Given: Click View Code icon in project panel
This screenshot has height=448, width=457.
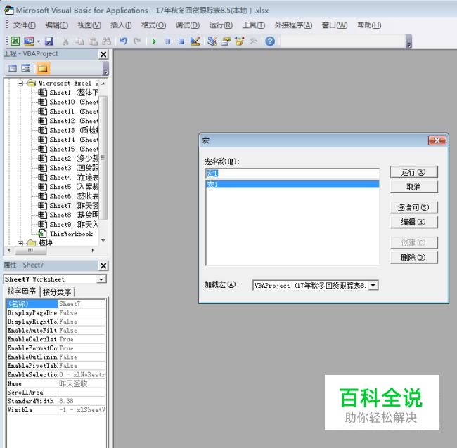Looking at the screenshot, I should pos(13,68).
